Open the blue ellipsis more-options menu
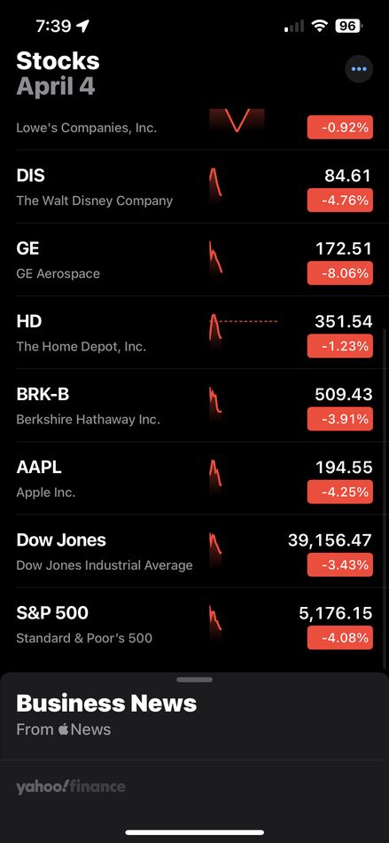Image resolution: width=389 pixels, height=843 pixels. [x=358, y=69]
